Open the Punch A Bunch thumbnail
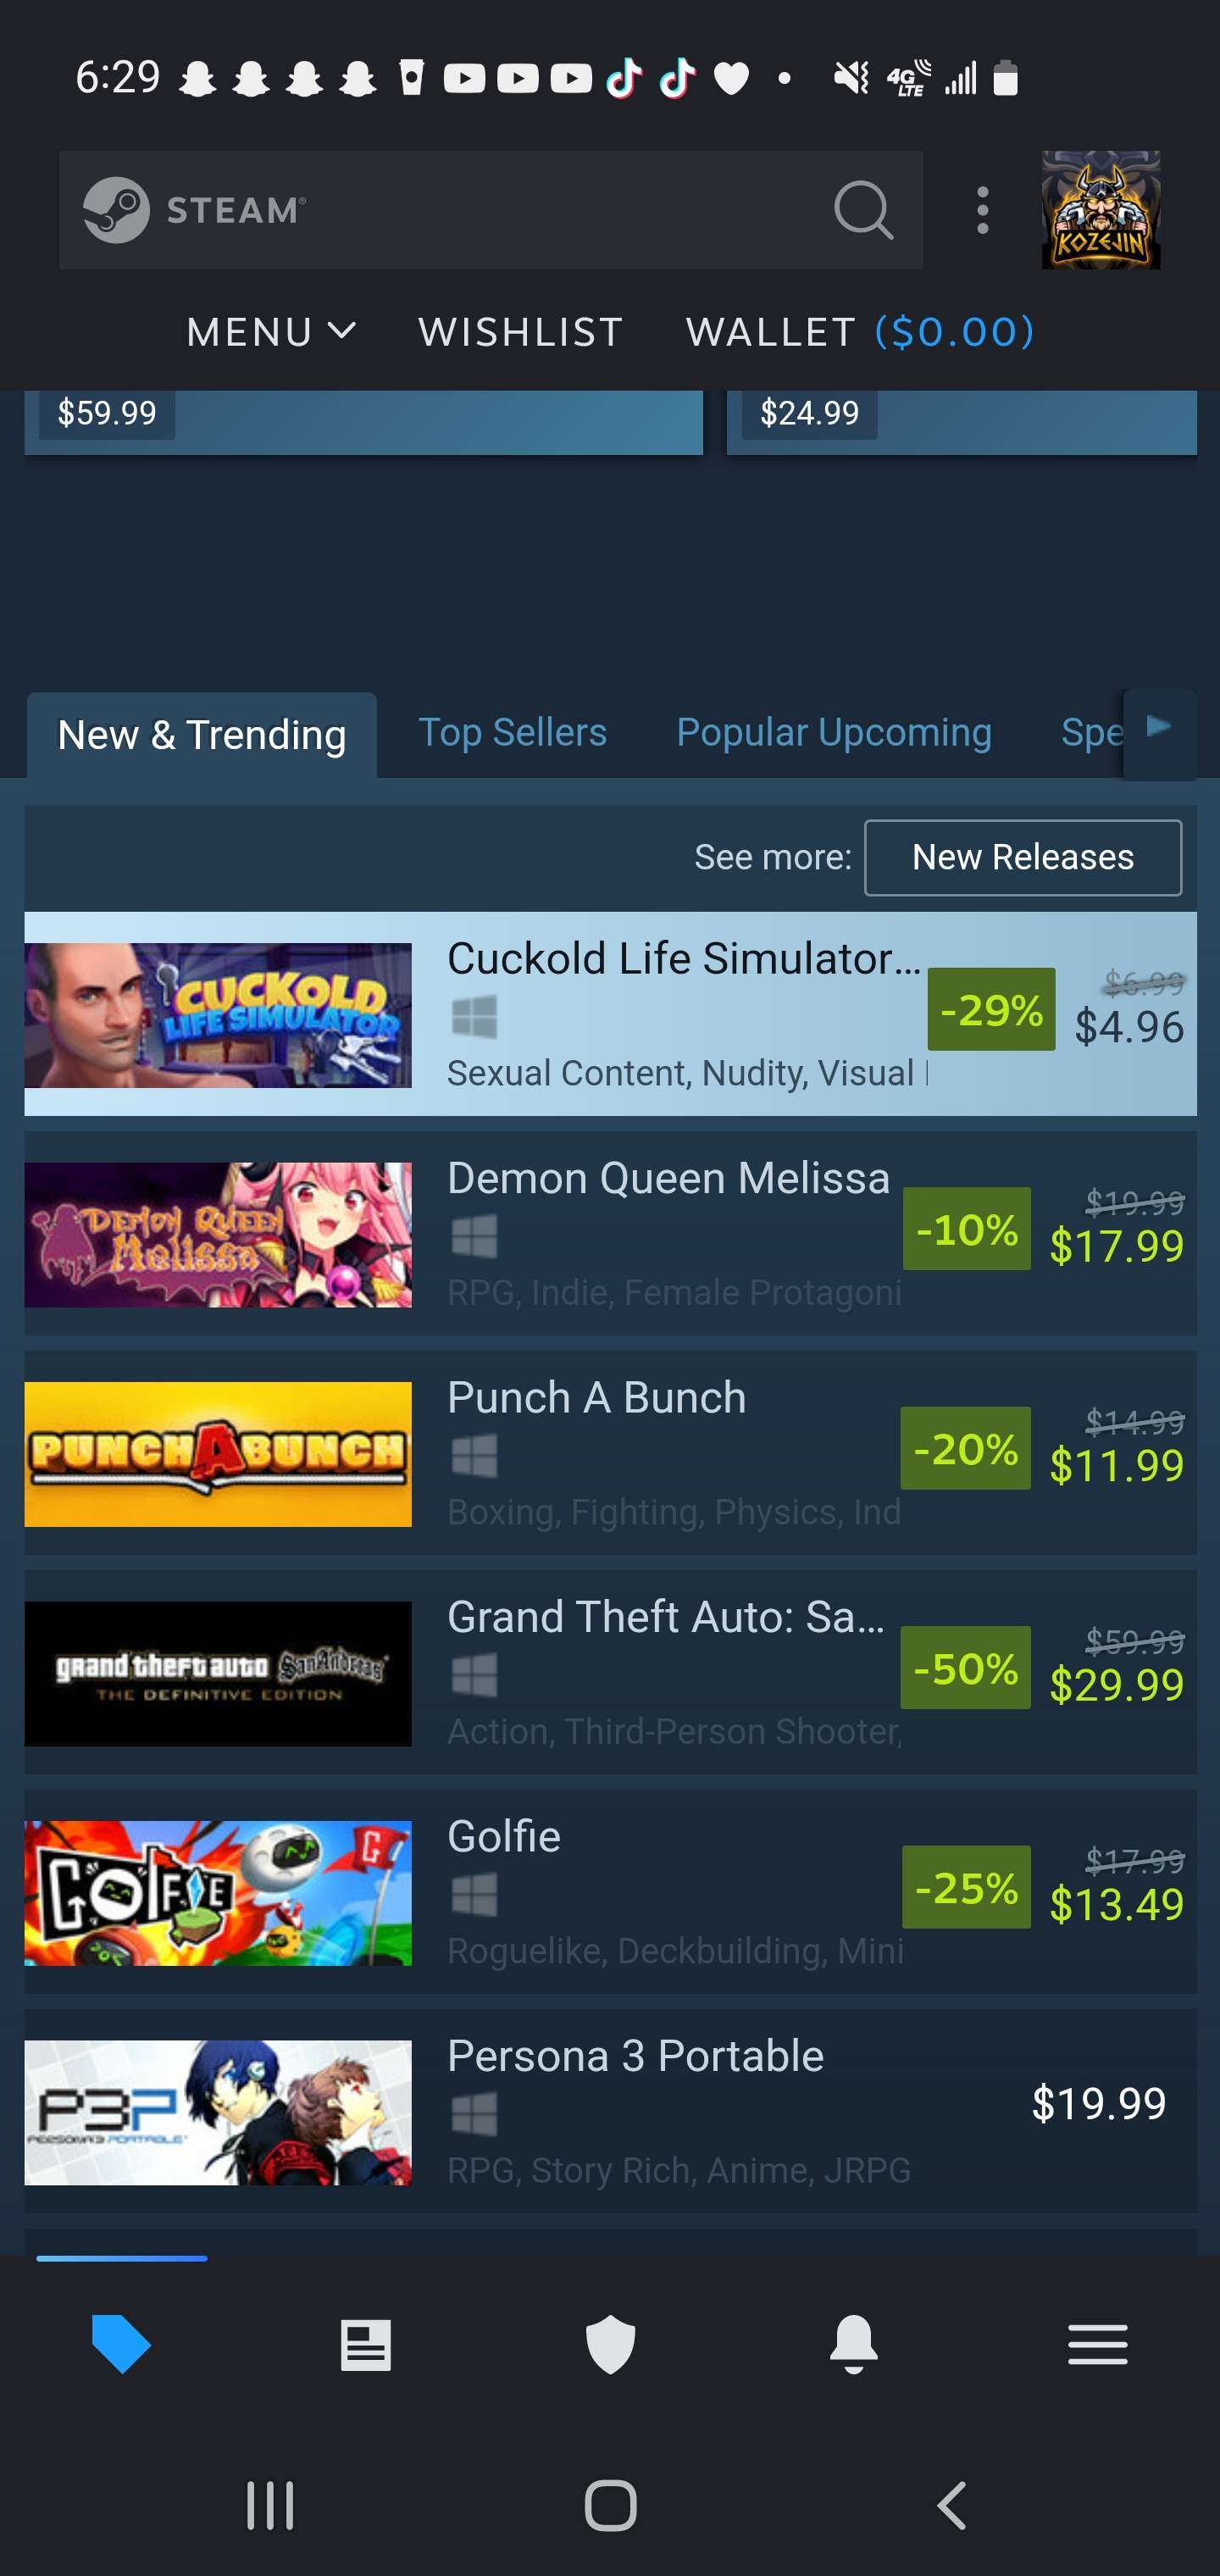The width and height of the screenshot is (1220, 2576). click(x=218, y=1454)
